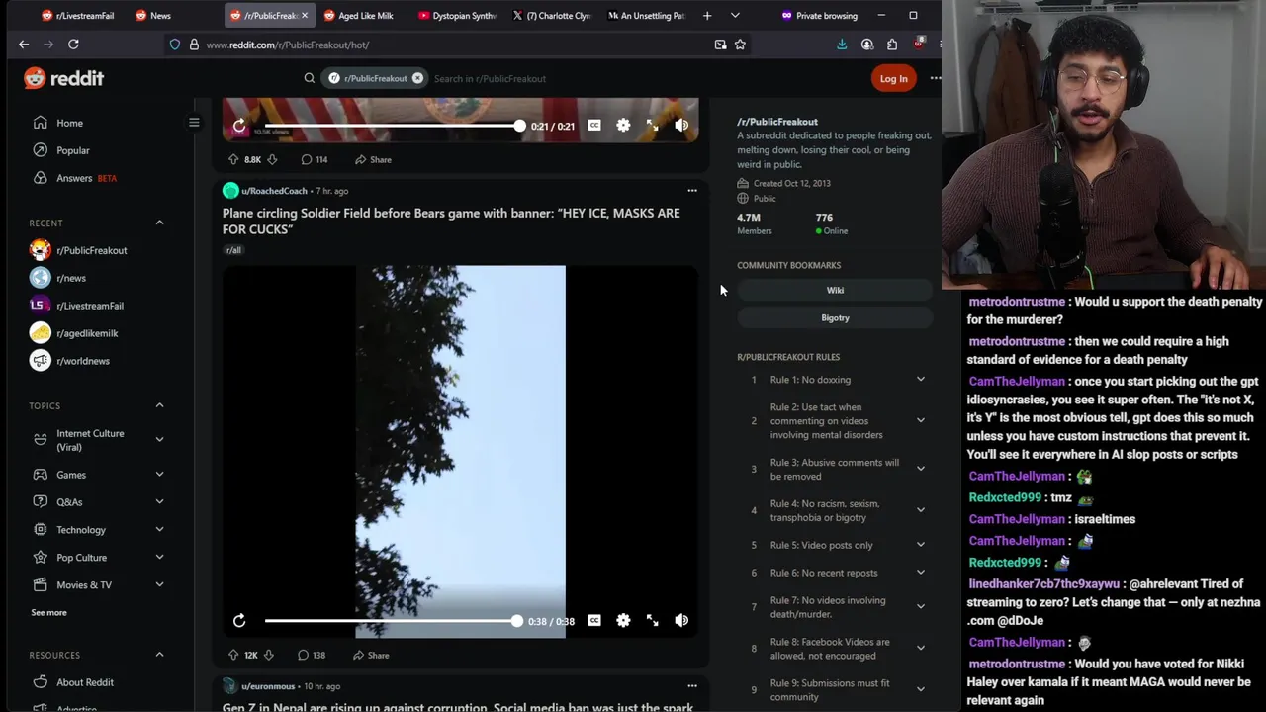
Task: Reload the page
Action: [x=74, y=44]
